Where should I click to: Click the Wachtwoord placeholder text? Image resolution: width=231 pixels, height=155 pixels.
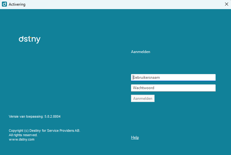(x=143, y=88)
